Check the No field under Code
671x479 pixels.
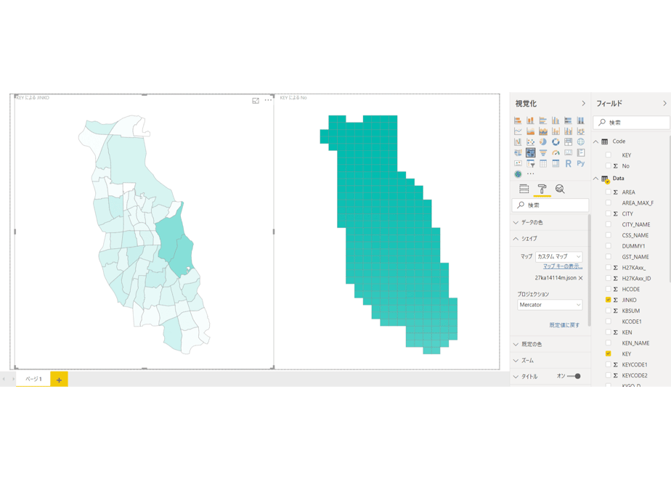608,165
